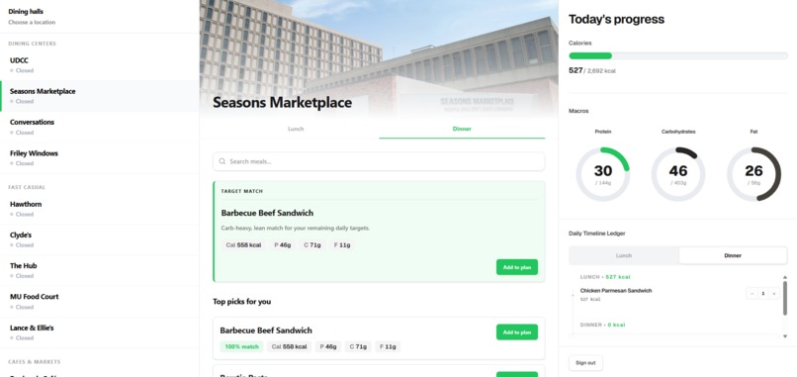This screenshot has width=797, height=377.
Task: Click the ledger scrollbar up arrow
Action: point(785,277)
